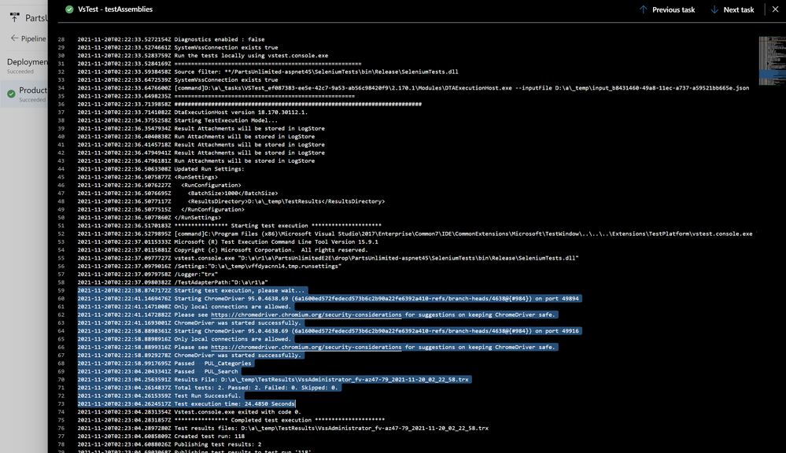
Task: Click the log minimap scrollbar thumbnail
Action: click(772, 61)
